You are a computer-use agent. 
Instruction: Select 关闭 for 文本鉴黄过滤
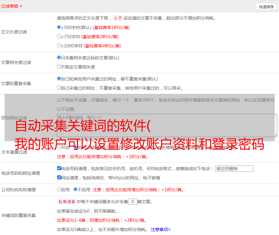click(76, 147)
